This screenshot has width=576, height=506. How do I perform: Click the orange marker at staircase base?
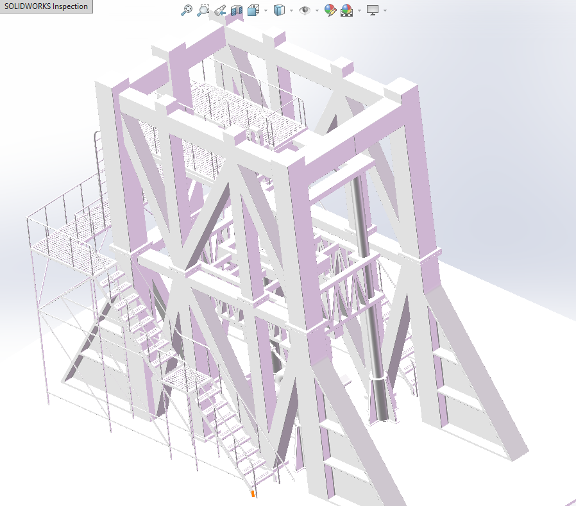pos(253,494)
